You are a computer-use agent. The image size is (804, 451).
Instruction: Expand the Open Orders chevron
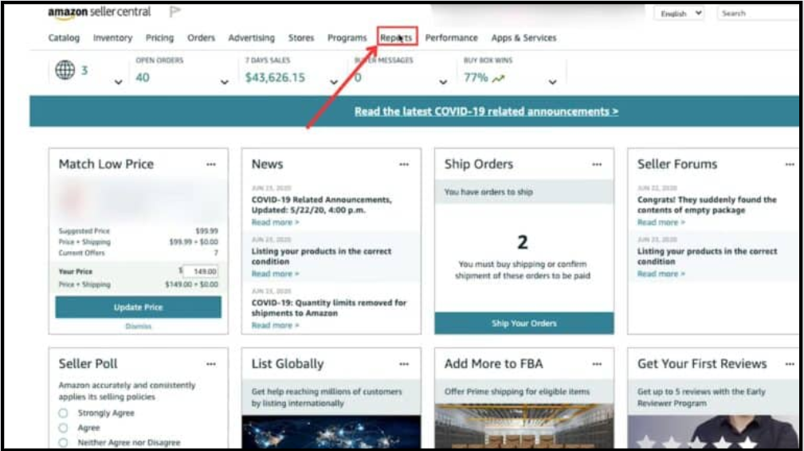(225, 82)
